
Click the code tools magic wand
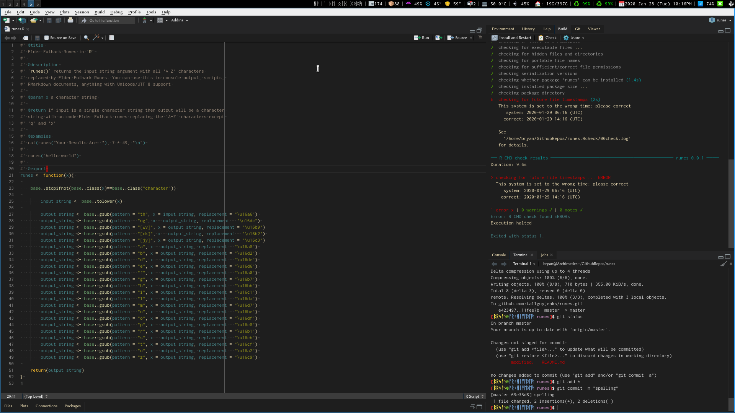[x=96, y=38]
